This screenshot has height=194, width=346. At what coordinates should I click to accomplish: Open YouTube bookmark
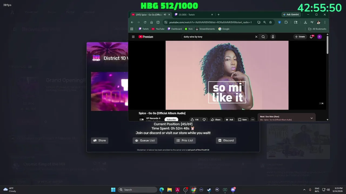[158, 29]
